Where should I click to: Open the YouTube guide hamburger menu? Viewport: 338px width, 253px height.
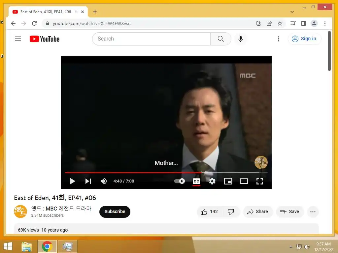coord(18,39)
